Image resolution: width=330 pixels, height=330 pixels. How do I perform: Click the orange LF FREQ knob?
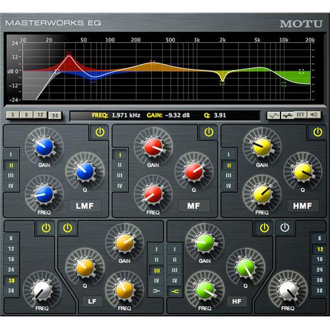pyautogui.click(x=125, y=290)
